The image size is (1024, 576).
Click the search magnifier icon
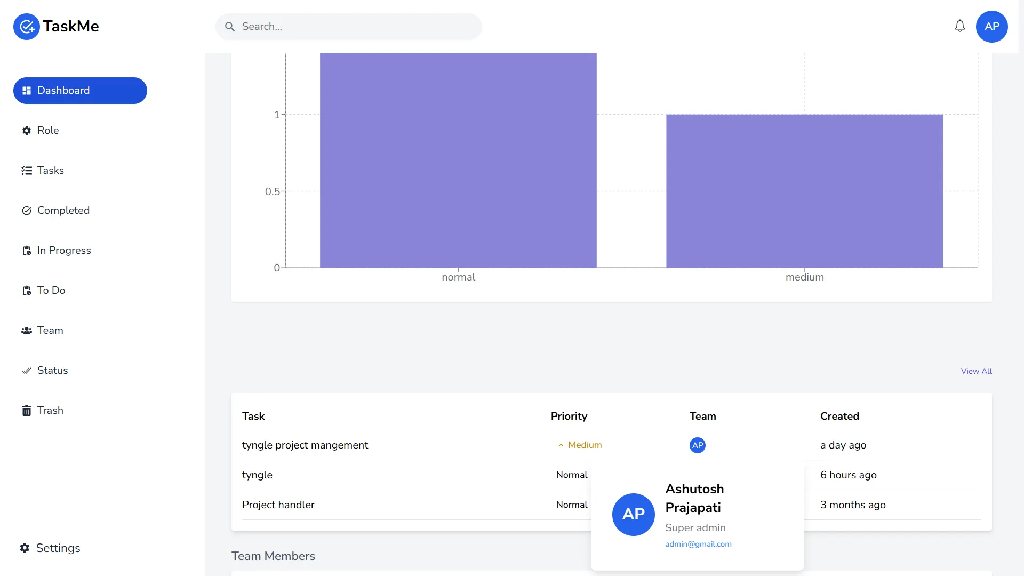click(x=230, y=27)
